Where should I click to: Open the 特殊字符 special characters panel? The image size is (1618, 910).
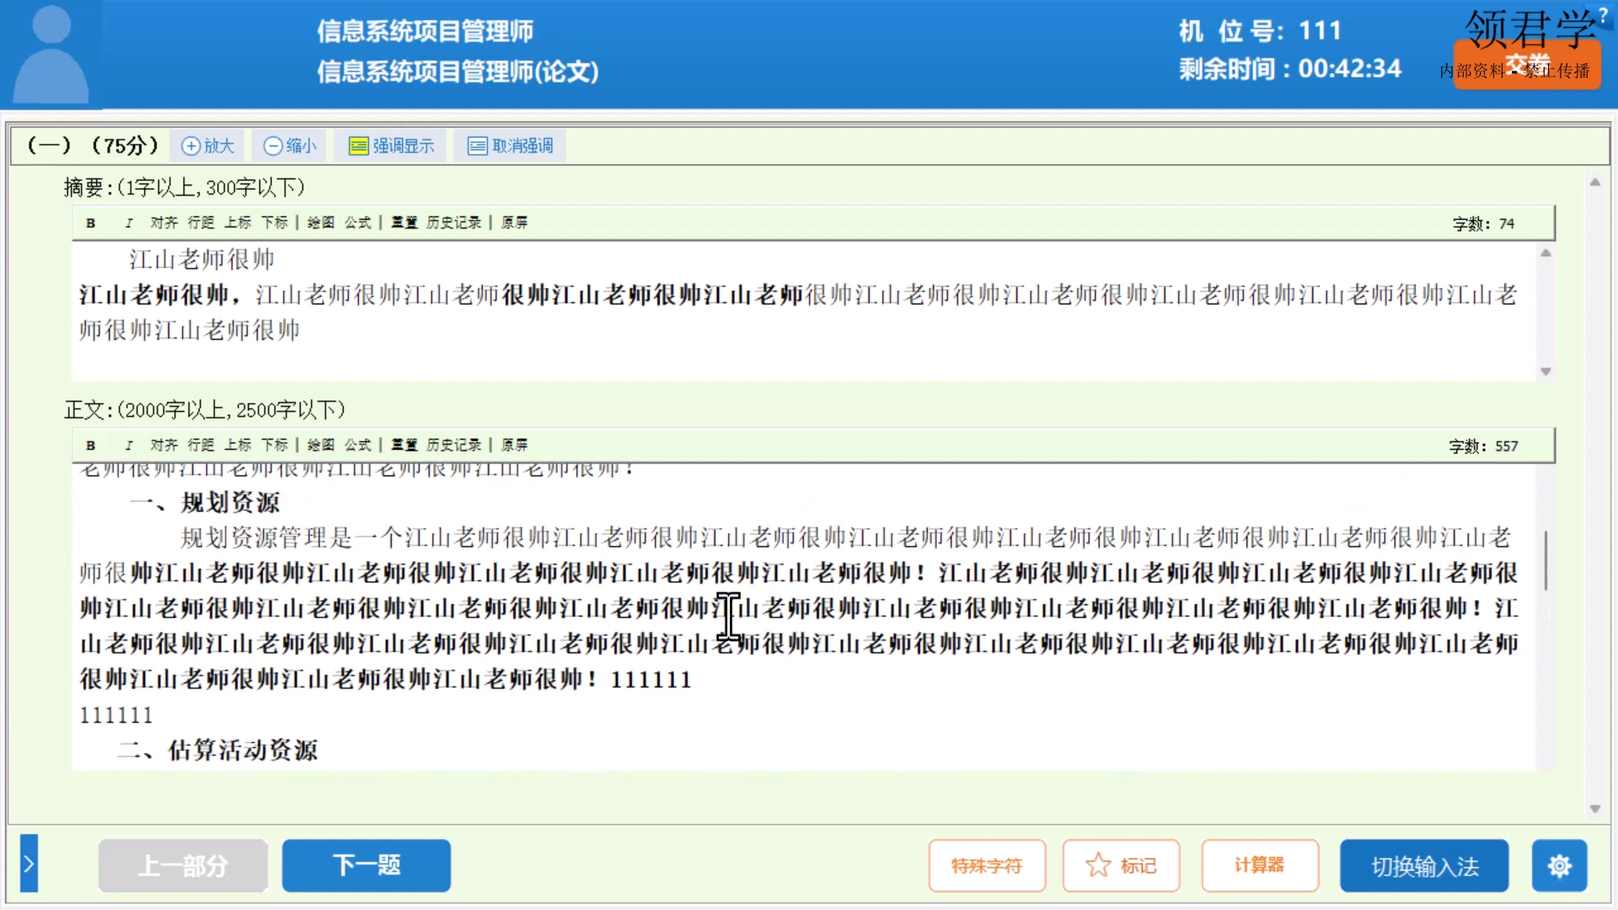click(987, 865)
